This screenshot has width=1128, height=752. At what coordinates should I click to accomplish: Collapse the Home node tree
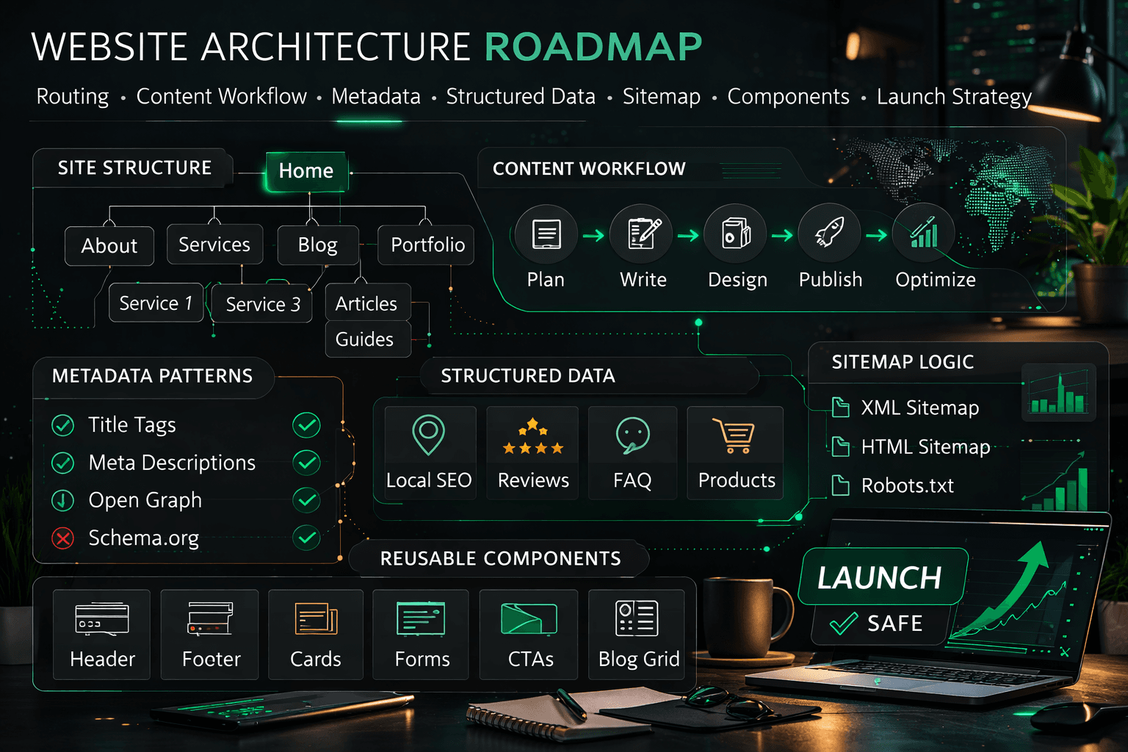point(306,171)
